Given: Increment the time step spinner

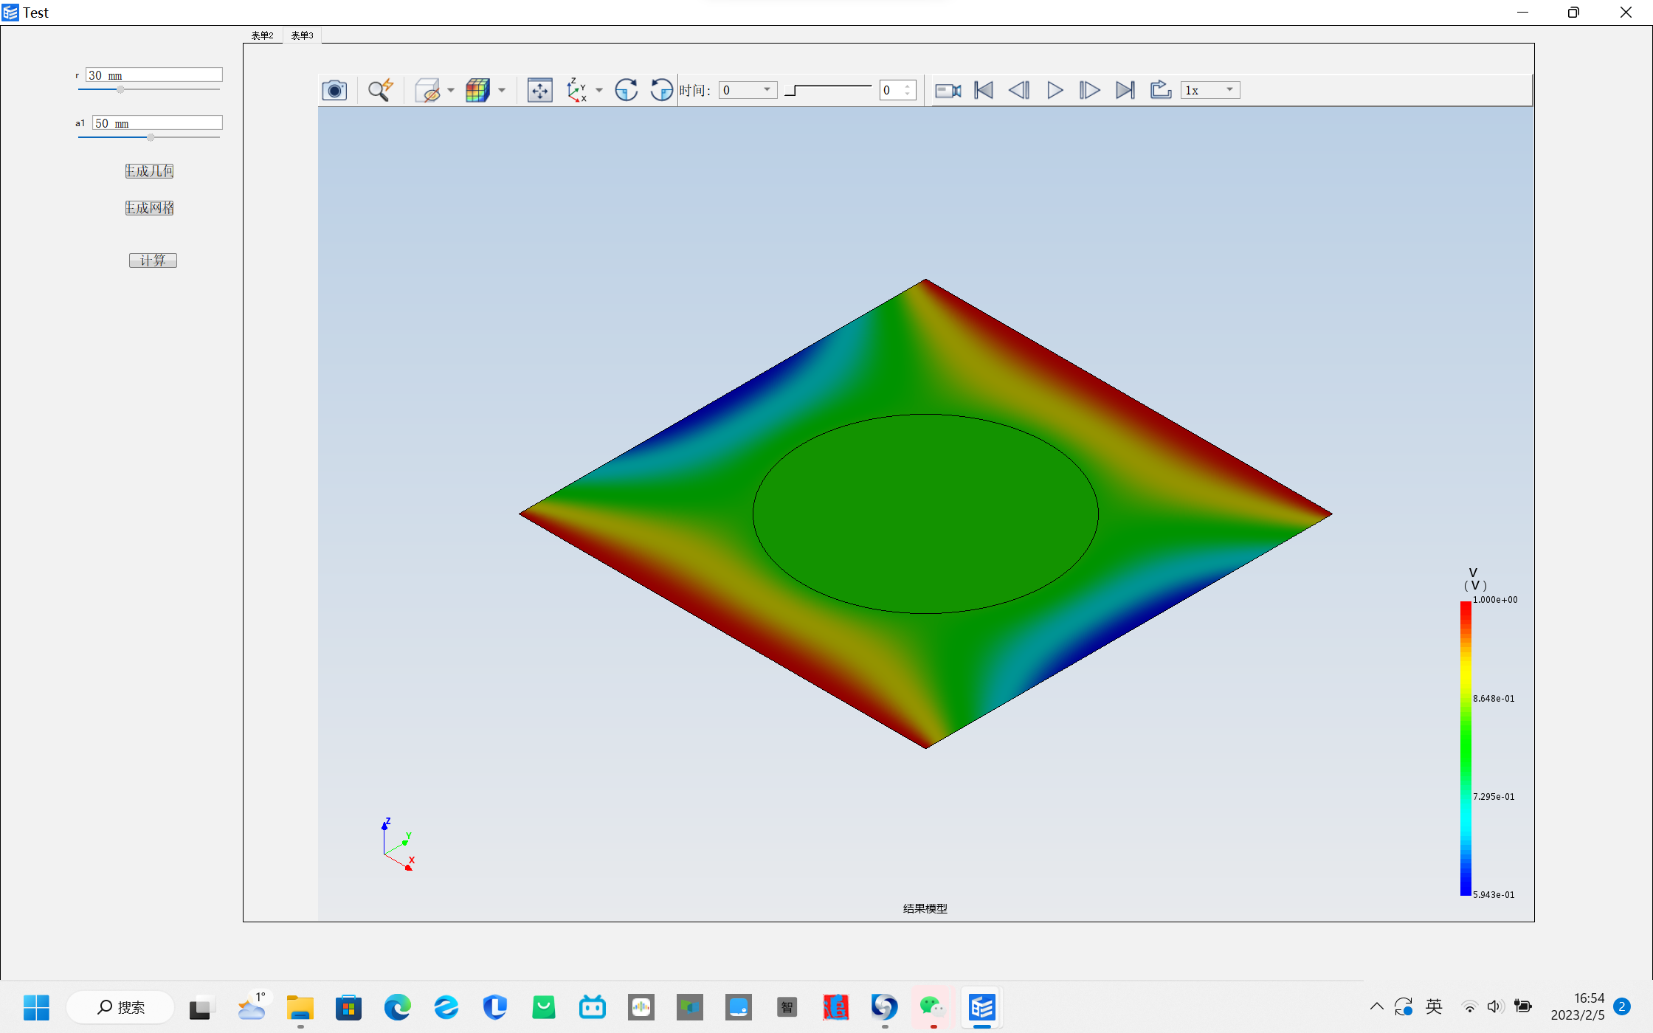Looking at the screenshot, I should [x=908, y=86].
